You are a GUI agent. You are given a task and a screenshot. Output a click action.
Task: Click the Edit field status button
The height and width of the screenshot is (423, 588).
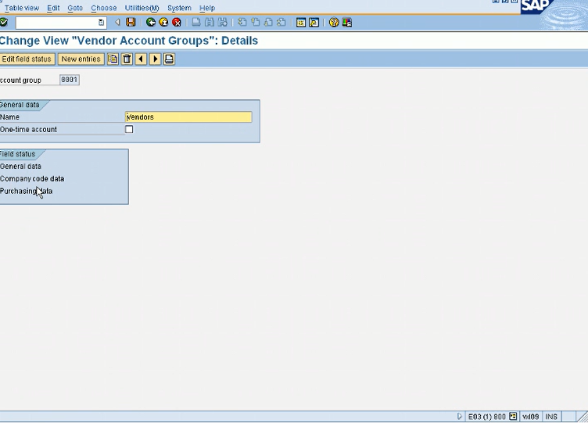pos(27,59)
